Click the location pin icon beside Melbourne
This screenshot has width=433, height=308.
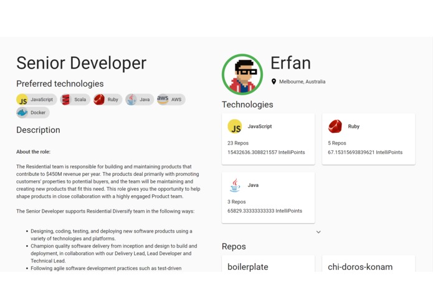click(274, 82)
